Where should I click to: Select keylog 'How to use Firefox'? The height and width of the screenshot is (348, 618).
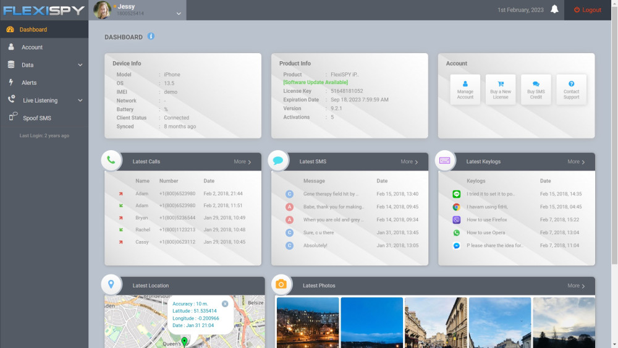coord(487,220)
